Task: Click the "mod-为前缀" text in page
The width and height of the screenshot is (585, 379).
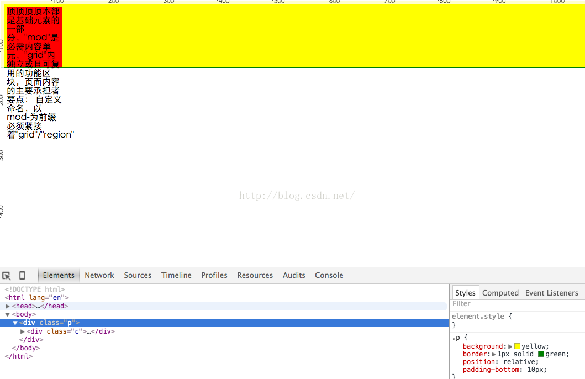Action: 31,117
